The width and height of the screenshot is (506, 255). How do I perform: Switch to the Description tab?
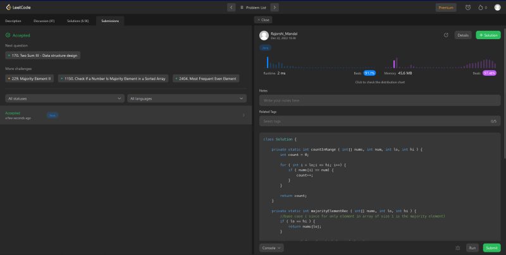pos(13,21)
